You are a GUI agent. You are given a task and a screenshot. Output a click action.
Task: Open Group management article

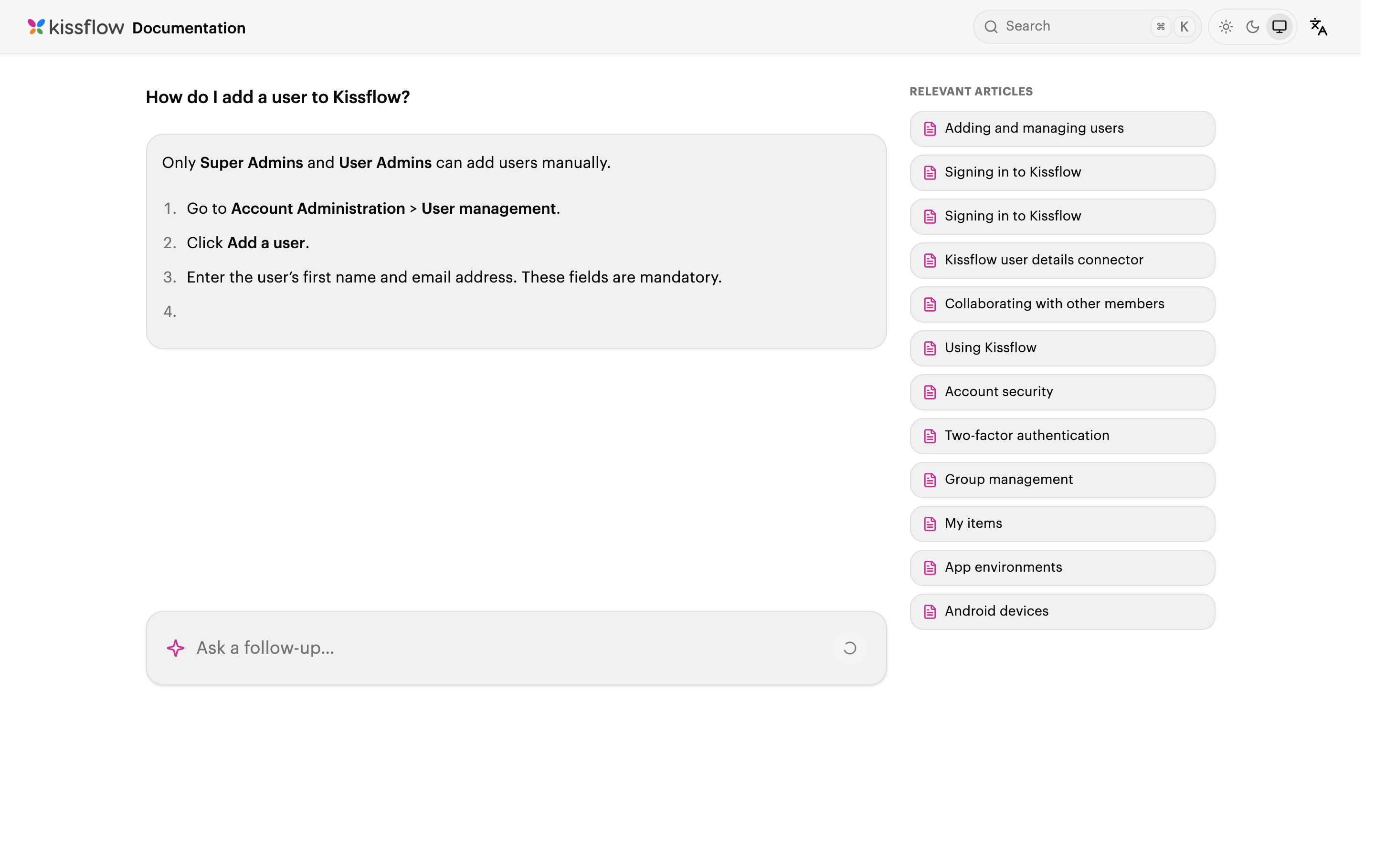[x=1062, y=480]
